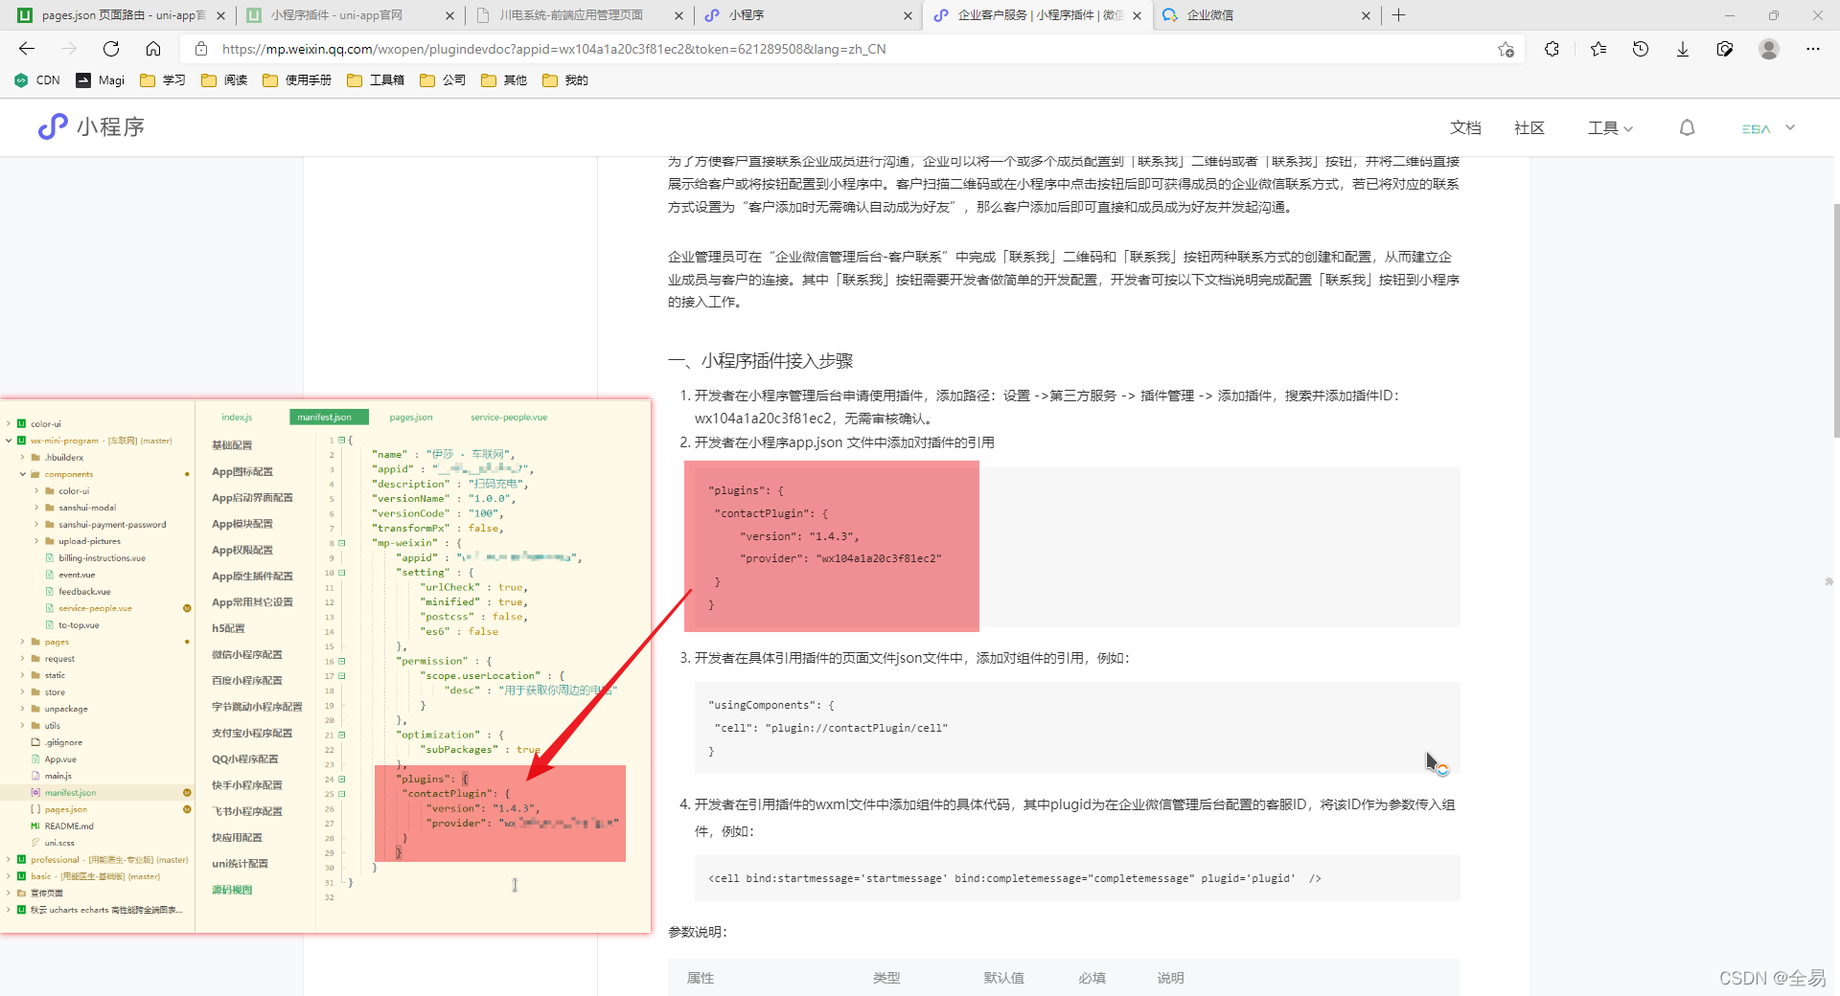Select service-people.vue tab in HBuilderX image
Screen dimensions: 1840x996
[x=509, y=418]
